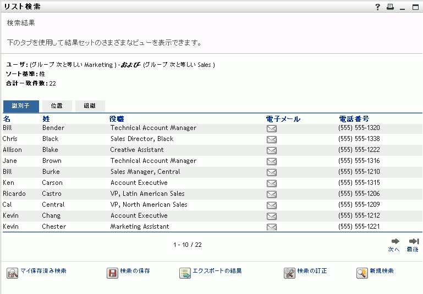This screenshot has width=423, height=294.
Task: Click the エクスポートの結果 export icon
Action: (185, 273)
